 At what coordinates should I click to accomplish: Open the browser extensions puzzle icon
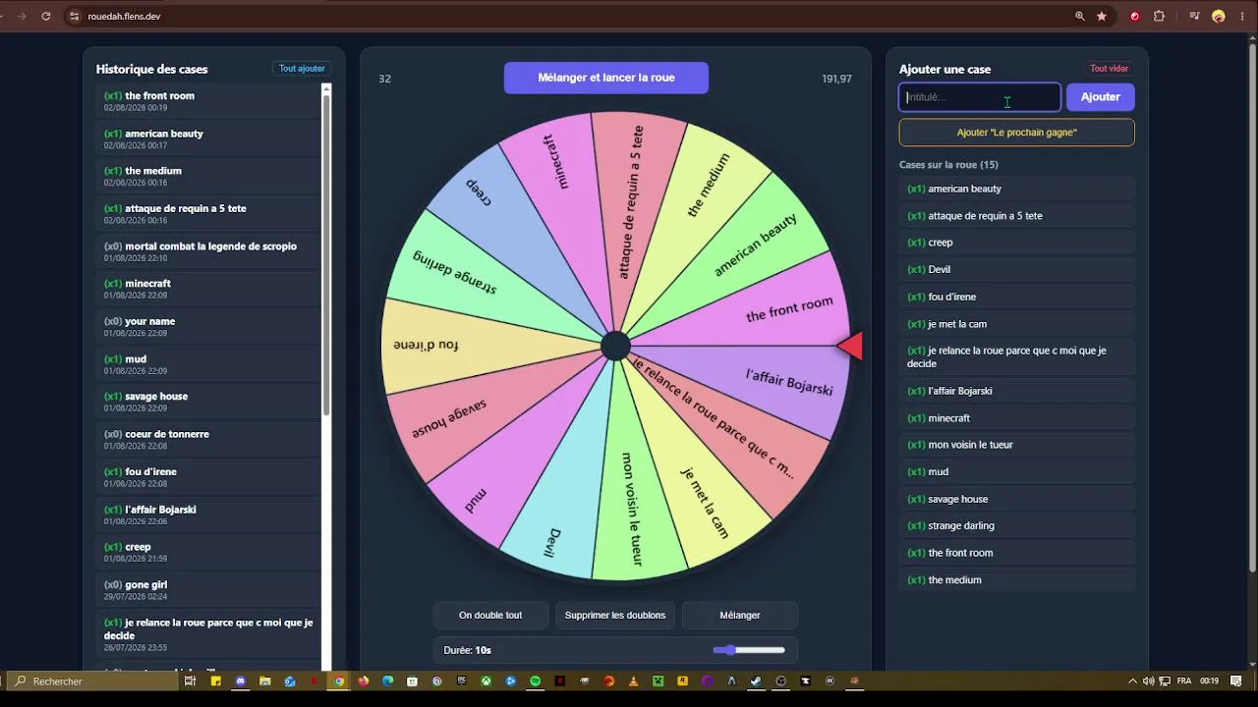click(x=1159, y=16)
